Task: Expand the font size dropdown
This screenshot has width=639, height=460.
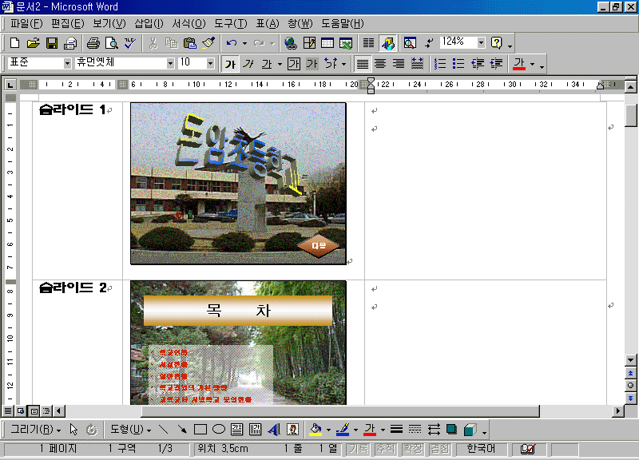Action: [x=210, y=64]
